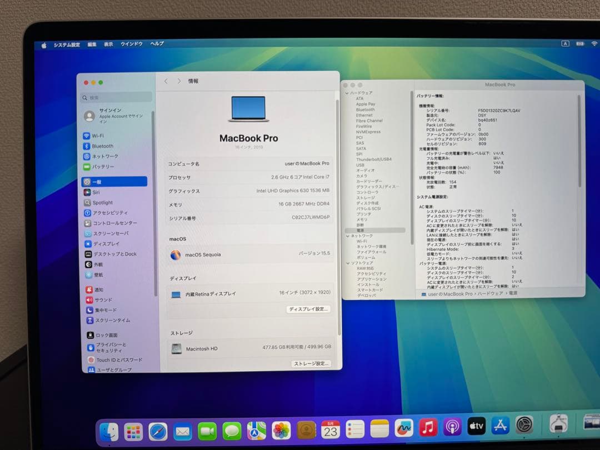600x450 pixels.
Task: Select スクリーンセーバ in the settings sidebar
Action: coord(107,233)
